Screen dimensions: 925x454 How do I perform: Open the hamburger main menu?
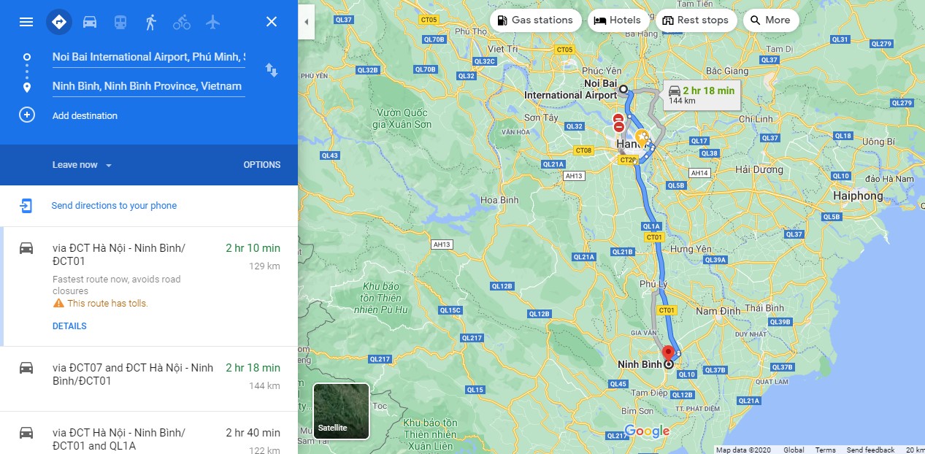click(26, 22)
